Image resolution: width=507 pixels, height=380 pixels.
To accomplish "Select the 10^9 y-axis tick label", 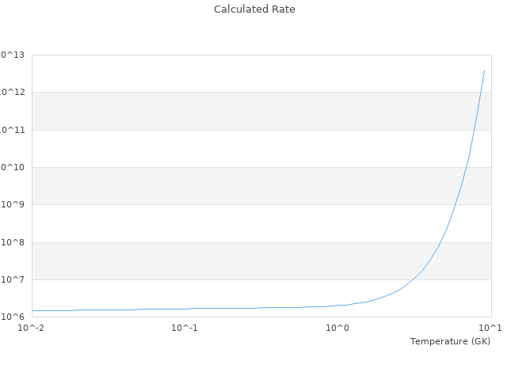I will click(13, 205).
